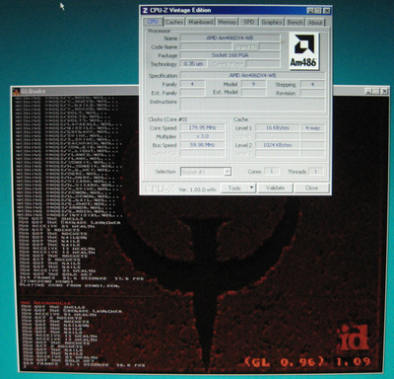The image size is (394, 379).
Task: Click the Technology 0.35 um value
Action: click(193, 64)
